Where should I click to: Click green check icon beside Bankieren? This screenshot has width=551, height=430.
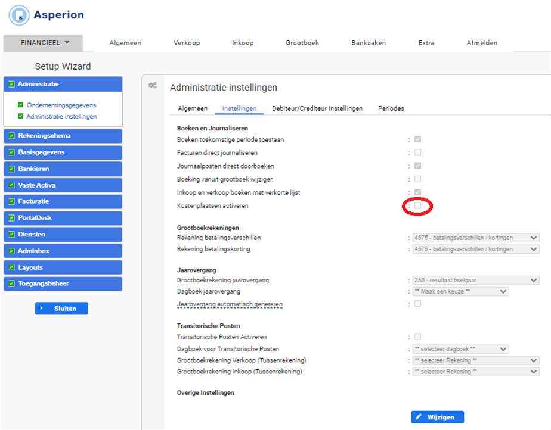tap(11, 169)
